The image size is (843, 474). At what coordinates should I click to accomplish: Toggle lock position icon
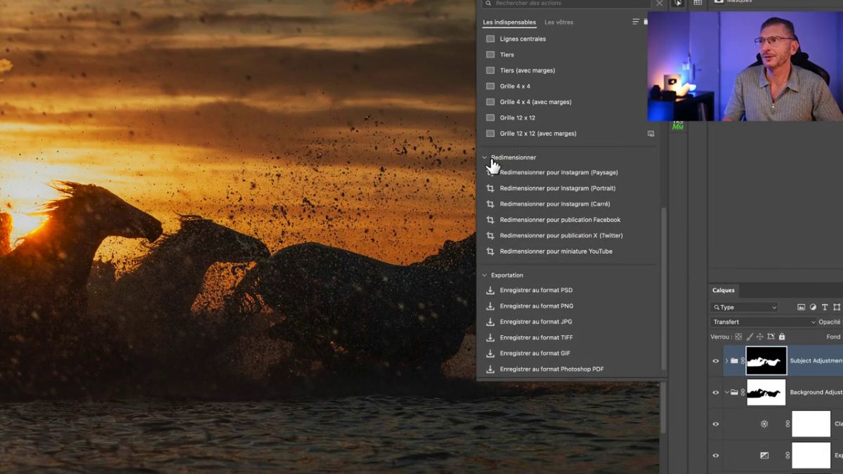coord(759,337)
